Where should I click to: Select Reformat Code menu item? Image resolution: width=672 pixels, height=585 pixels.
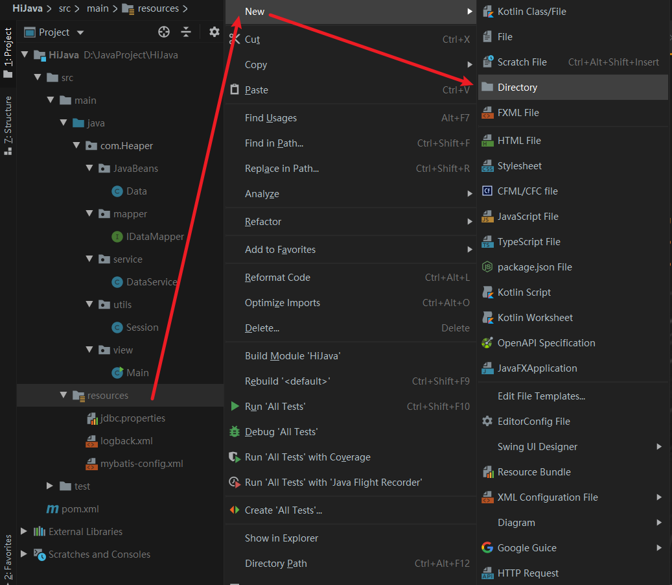tap(351, 278)
